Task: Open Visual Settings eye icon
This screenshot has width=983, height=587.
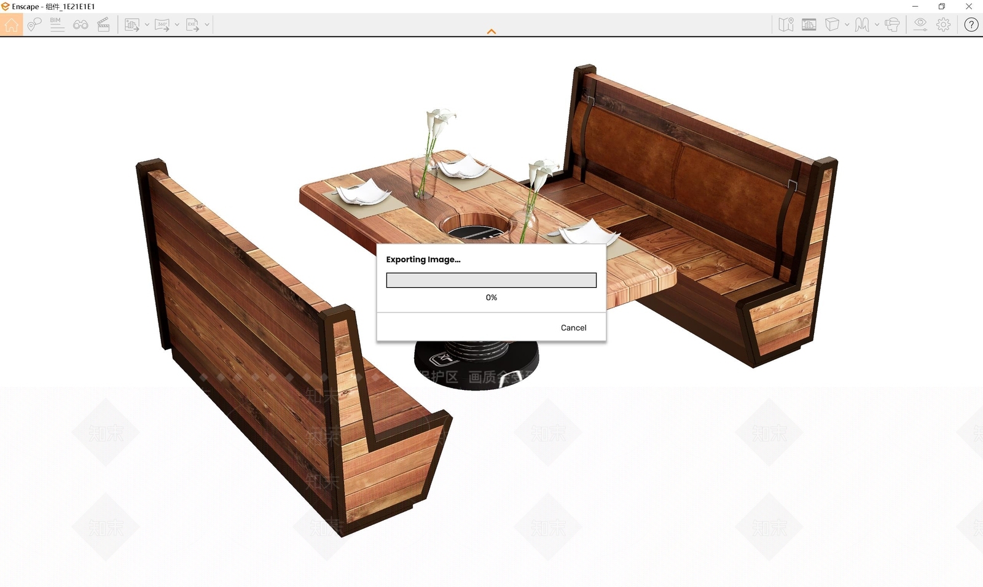Action: 920,25
